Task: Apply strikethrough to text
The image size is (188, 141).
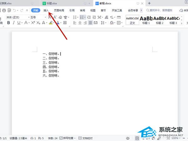Action: click(x=26, y=23)
